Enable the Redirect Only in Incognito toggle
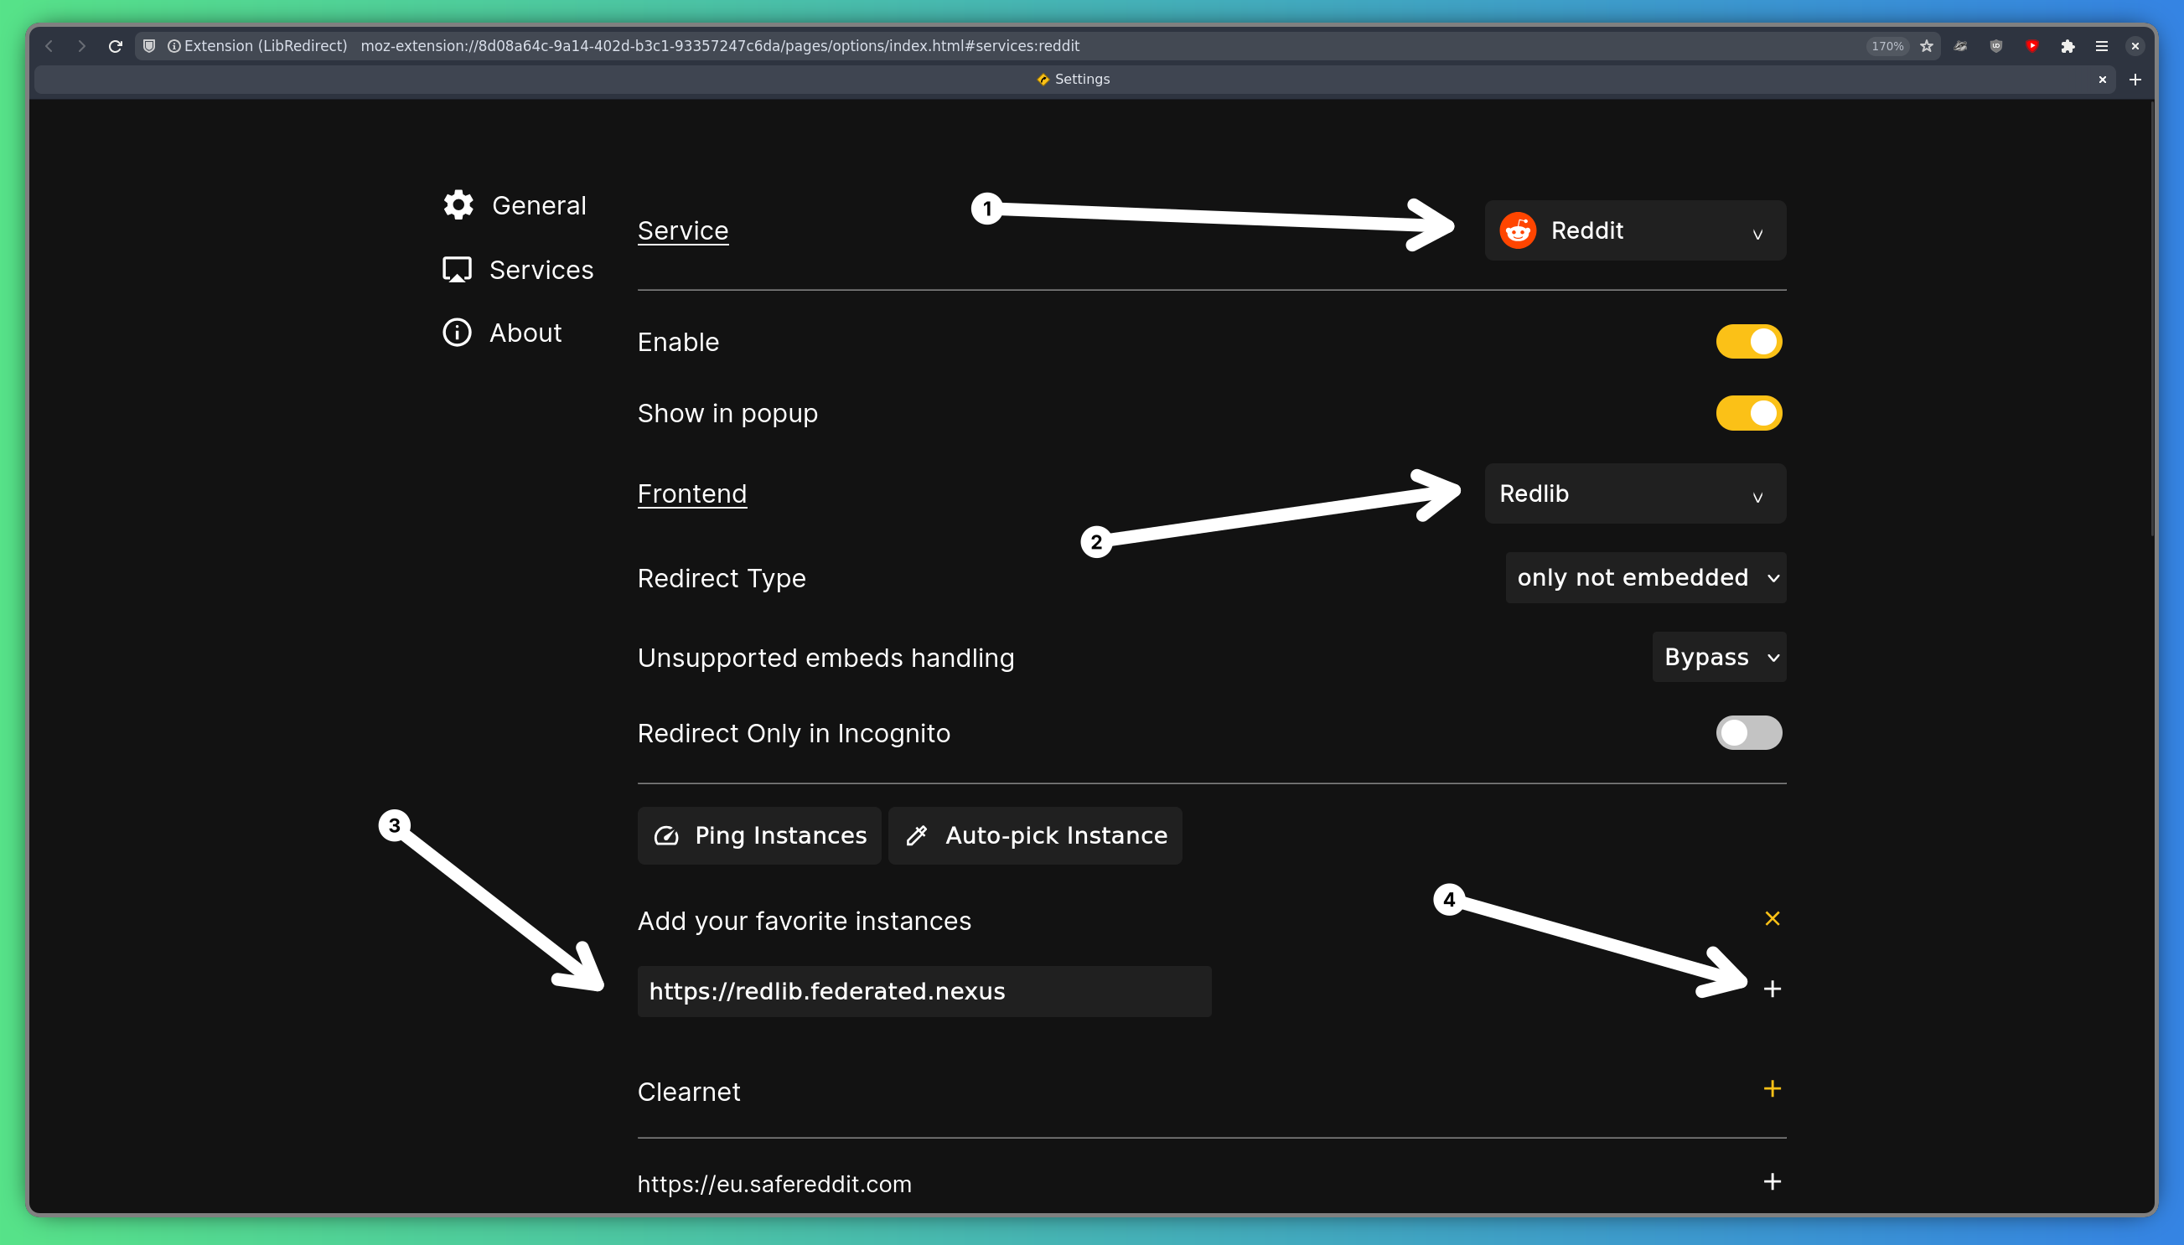Screen dimensions: 2184x1245 click(1748, 732)
